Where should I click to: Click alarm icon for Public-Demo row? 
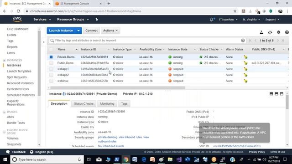coord(245,63)
